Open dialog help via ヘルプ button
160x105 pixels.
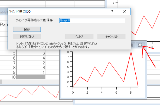(79, 37)
